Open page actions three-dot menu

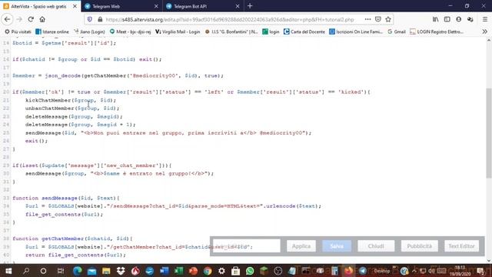[x=367, y=19]
